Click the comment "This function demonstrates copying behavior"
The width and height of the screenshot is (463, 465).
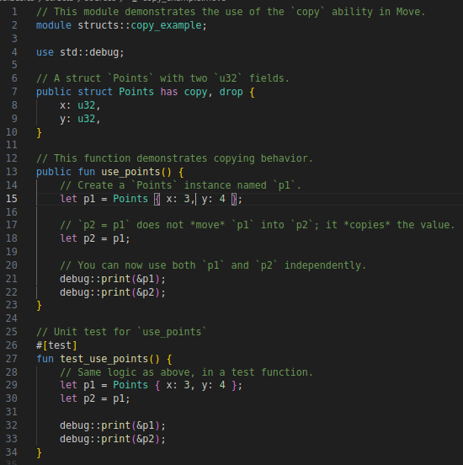click(x=174, y=158)
